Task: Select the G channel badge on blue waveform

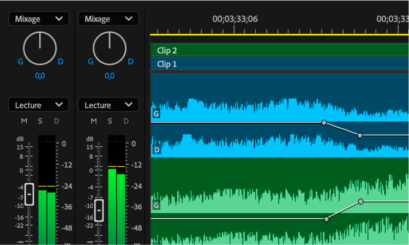Action: (157, 114)
